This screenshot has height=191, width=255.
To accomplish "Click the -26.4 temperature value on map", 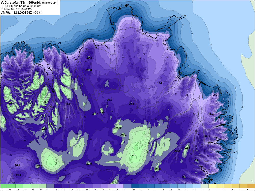I will (x=123, y=135).
